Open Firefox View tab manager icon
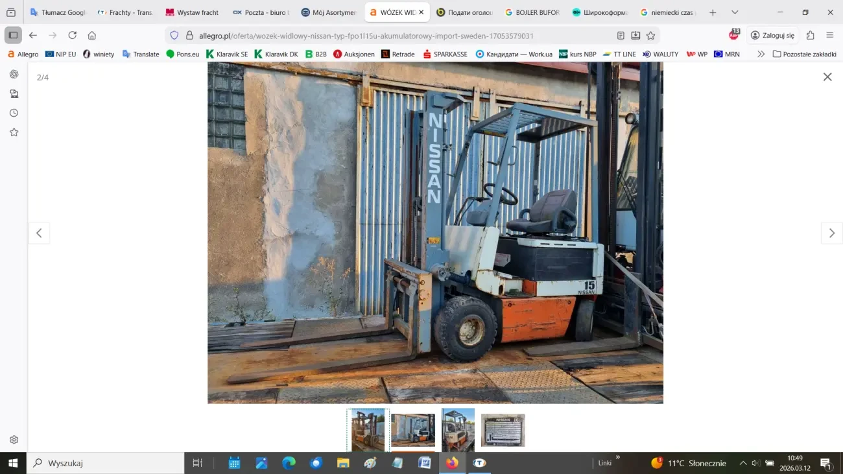 click(11, 12)
